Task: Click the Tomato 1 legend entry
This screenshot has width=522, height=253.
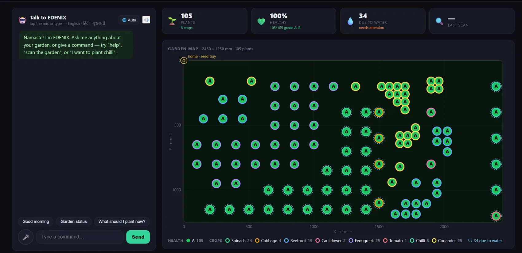Action: (395, 241)
